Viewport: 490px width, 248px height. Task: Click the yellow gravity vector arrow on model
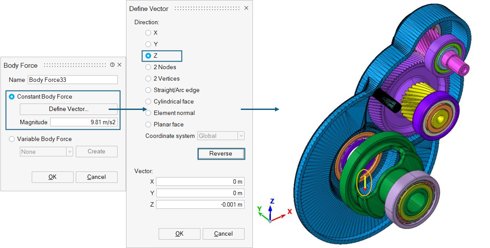tap(365, 183)
